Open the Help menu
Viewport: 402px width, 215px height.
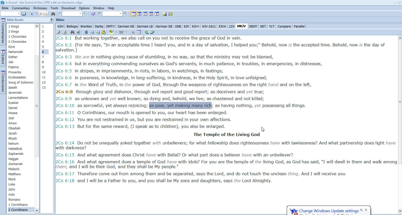point(111,8)
